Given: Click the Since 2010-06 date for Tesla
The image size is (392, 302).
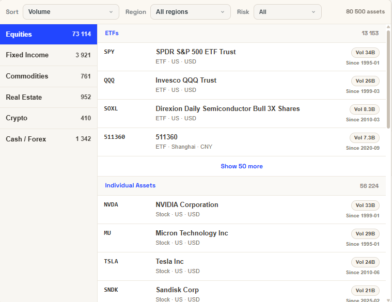Looking at the screenshot, I should (x=363, y=273).
